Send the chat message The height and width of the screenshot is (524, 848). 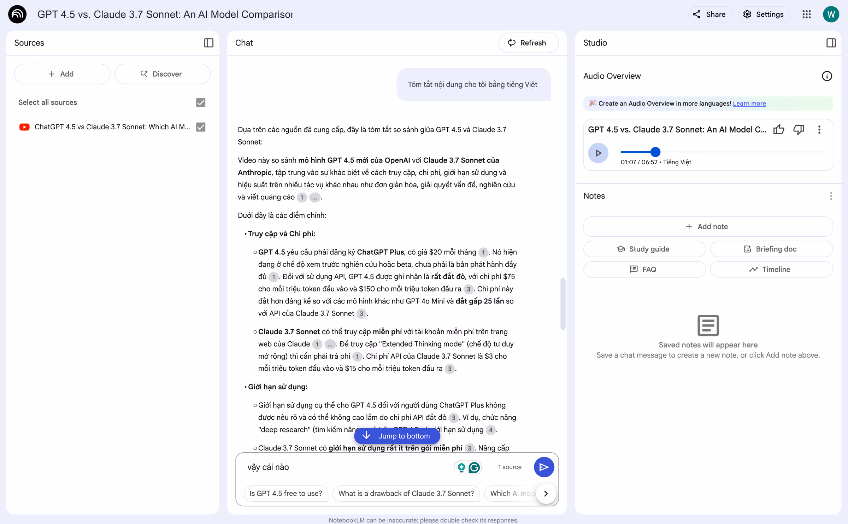point(543,467)
